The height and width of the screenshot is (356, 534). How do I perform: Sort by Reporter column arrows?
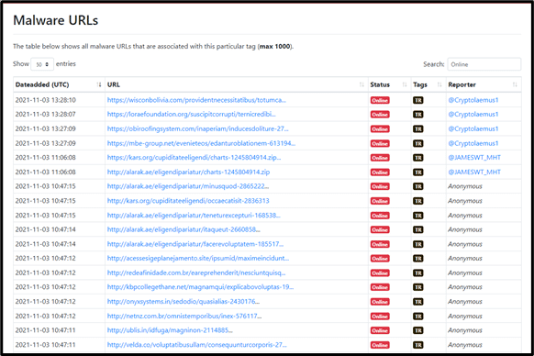pyautogui.click(x=515, y=84)
